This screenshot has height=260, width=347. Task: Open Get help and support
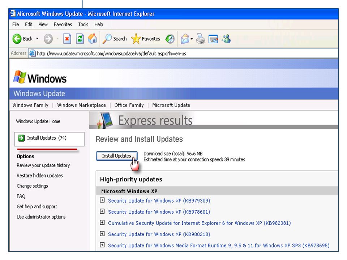pos(37,207)
